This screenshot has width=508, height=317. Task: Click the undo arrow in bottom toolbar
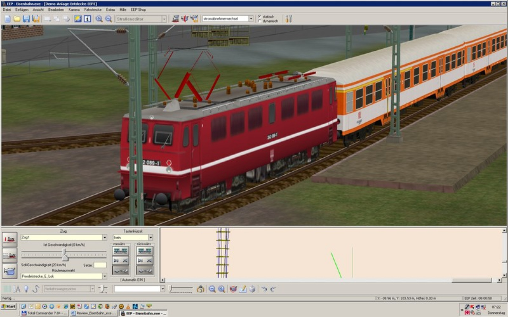[x=264, y=289]
